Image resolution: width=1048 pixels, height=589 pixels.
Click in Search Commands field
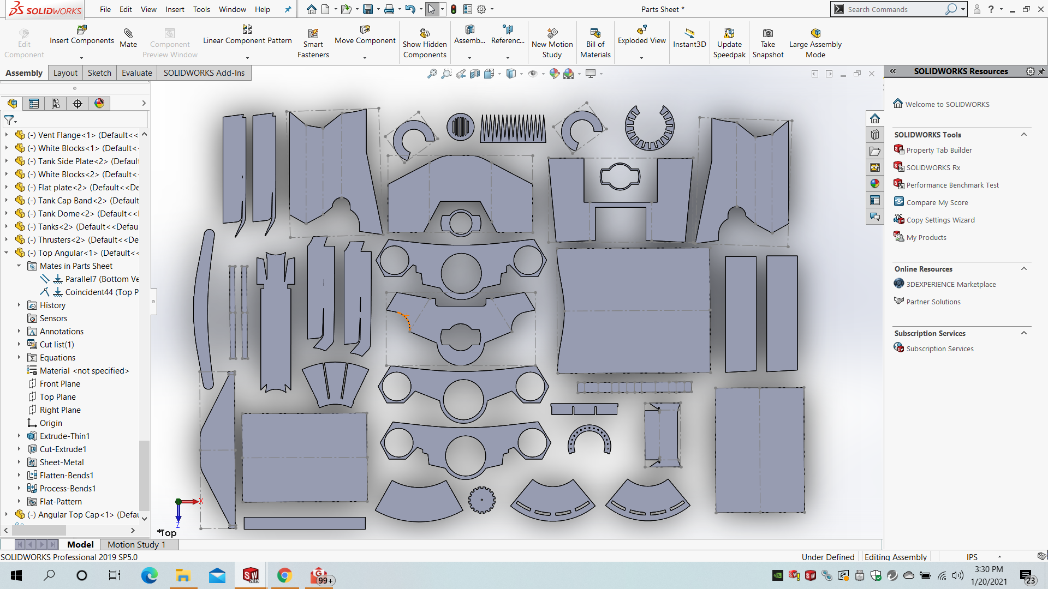pos(895,9)
